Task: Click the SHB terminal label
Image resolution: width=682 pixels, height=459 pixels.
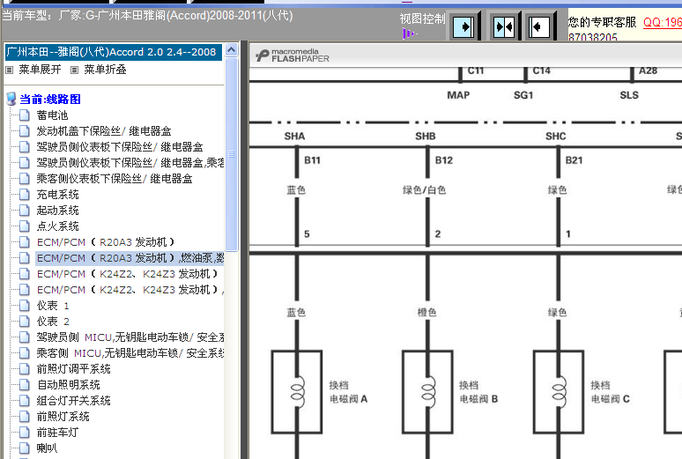Action: point(425,137)
